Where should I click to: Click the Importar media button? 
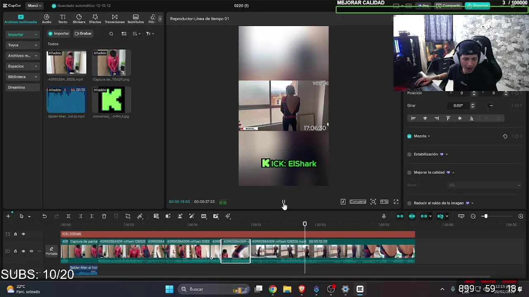coord(59,34)
